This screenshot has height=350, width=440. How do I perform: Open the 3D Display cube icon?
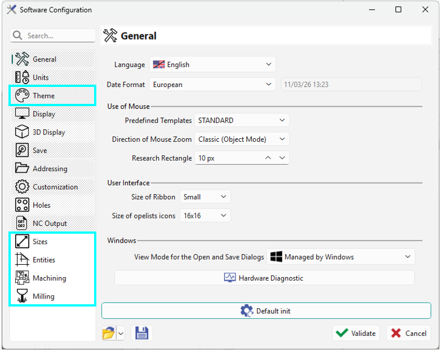pyautogui.click(x=22, y=132)
